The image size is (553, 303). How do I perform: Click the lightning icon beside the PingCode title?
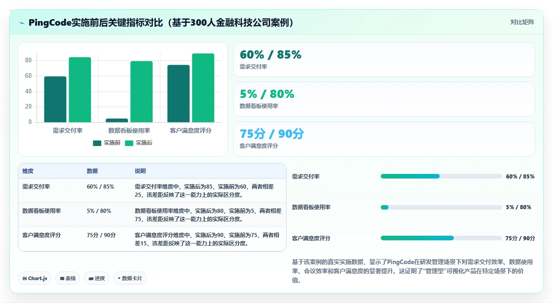21,23
